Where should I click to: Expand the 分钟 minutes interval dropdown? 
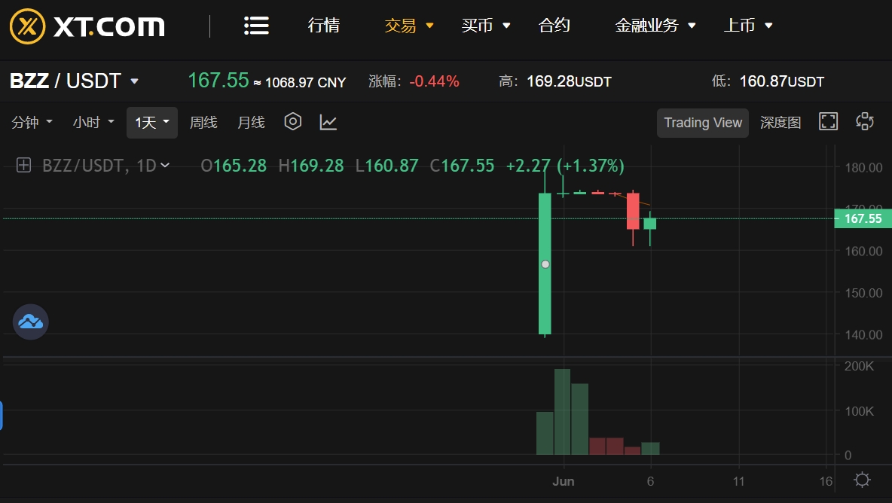coord(32,122)
